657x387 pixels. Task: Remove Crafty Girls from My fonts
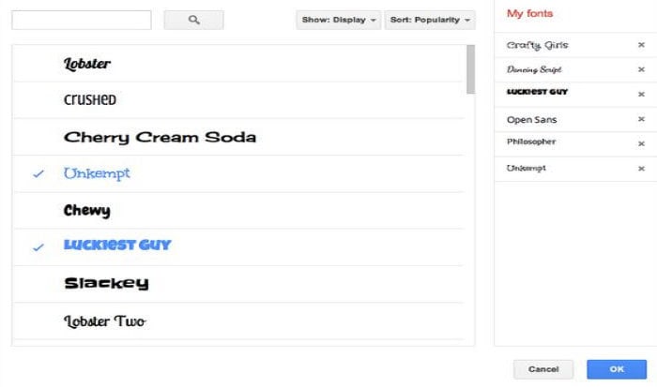pyautogui.click(x=641, y=45)
